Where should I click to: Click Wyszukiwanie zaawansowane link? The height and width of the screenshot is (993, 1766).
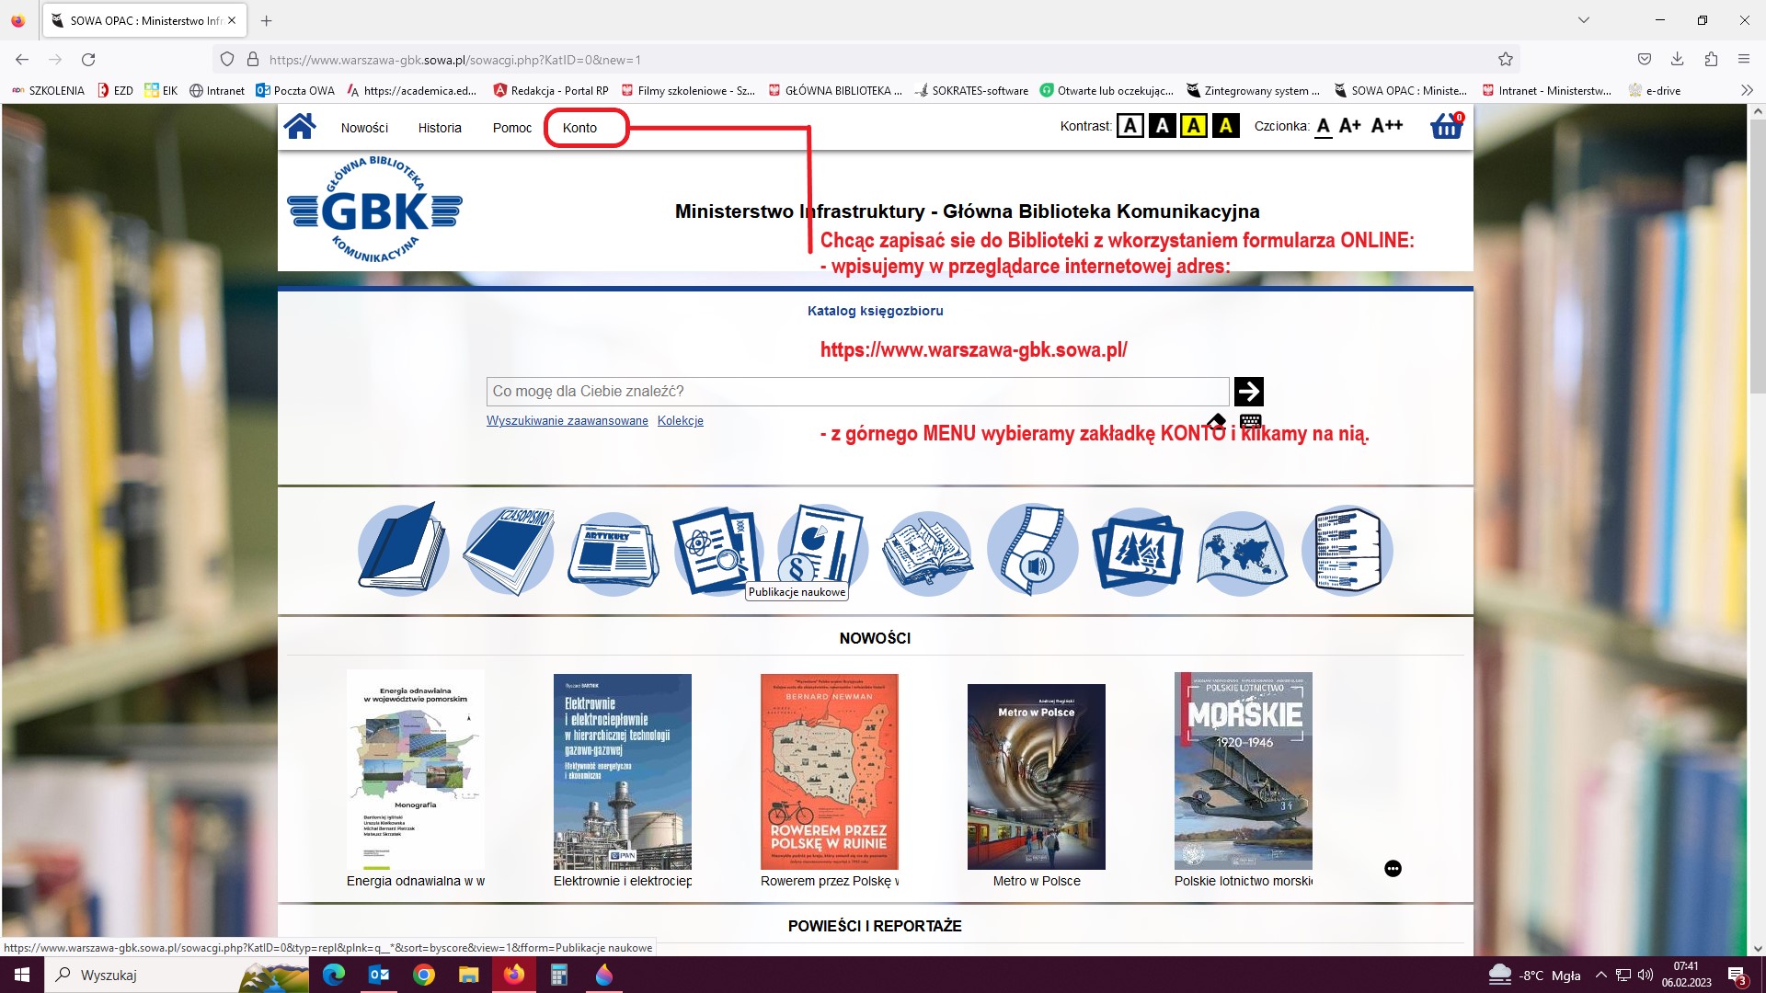(x=567, y=421)
